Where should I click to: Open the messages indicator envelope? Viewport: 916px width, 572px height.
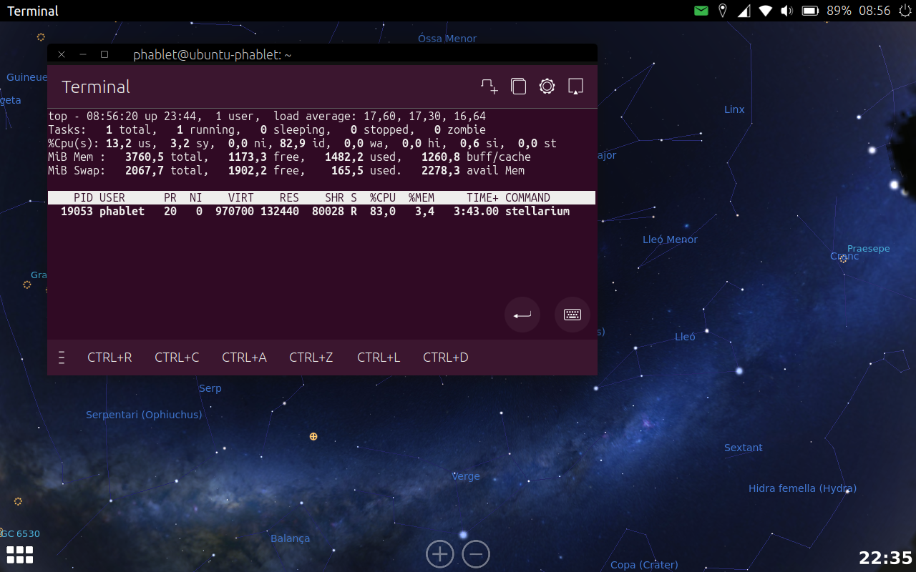(701, 11)
